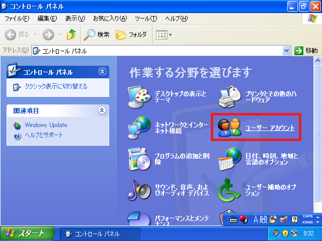Open the Back button history dropdown arrow
322x241 pixels.
35,35
